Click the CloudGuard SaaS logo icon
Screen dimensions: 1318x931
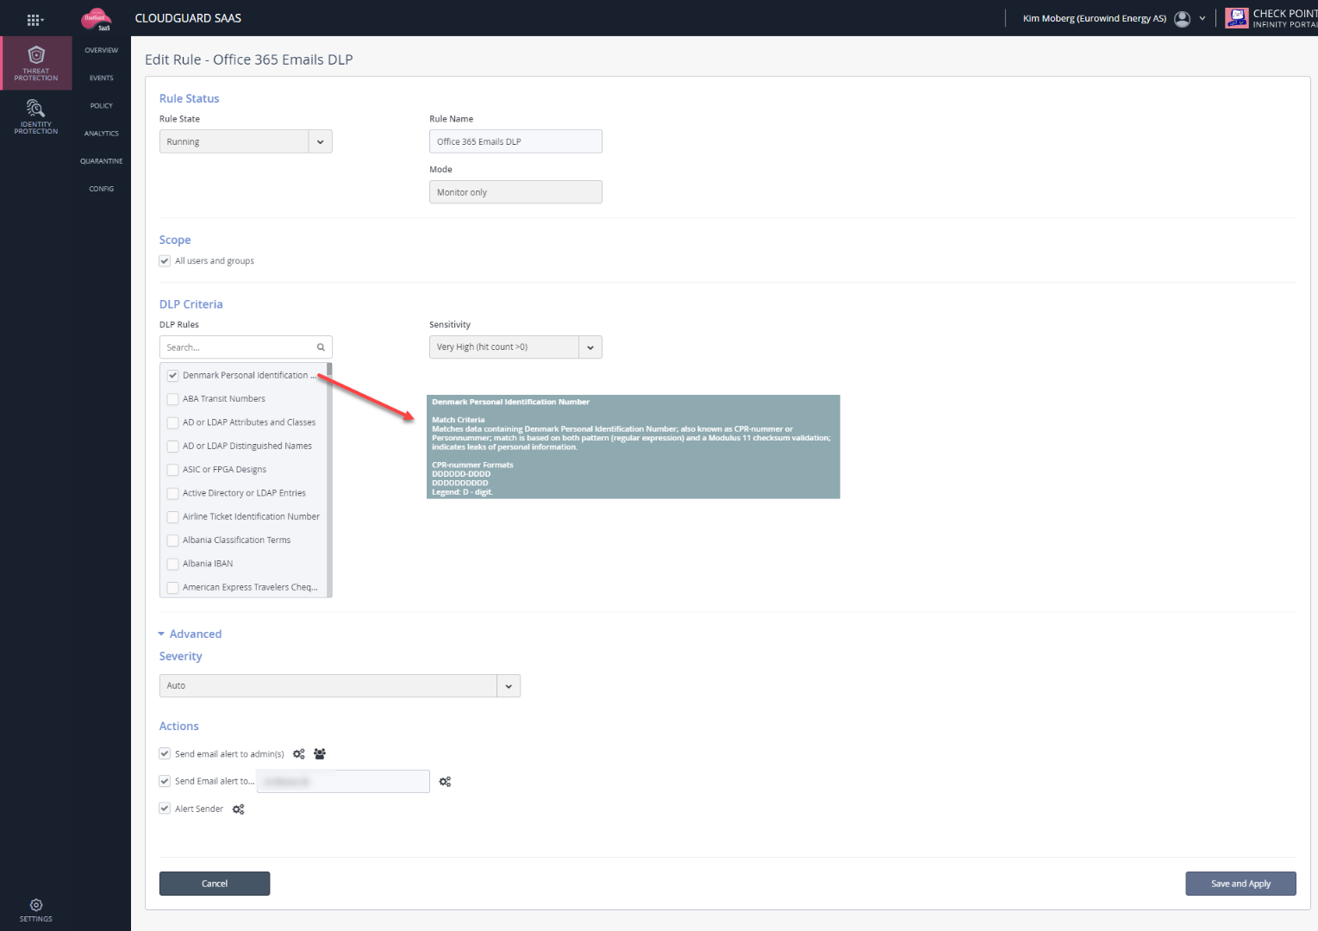[96, 19]
